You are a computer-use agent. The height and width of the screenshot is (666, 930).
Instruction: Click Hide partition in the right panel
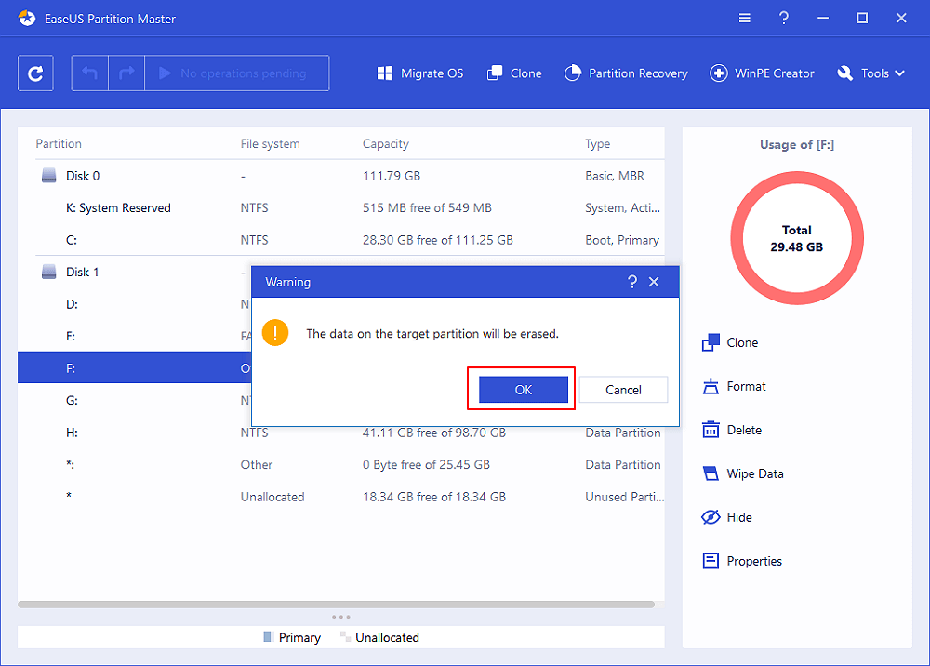tap(726, 517)
